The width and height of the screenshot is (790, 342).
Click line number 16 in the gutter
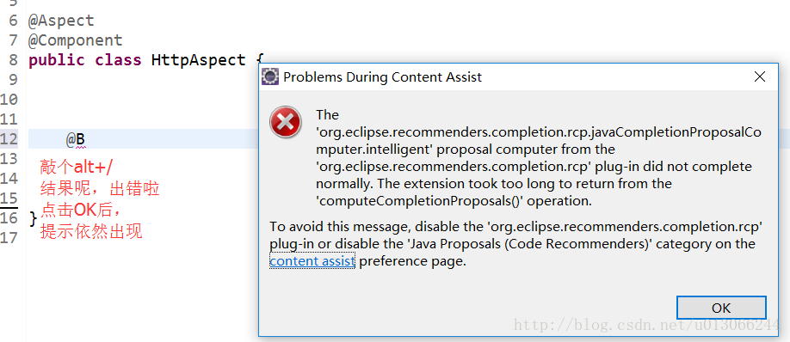pyautogui.click(x=9, y=217)
